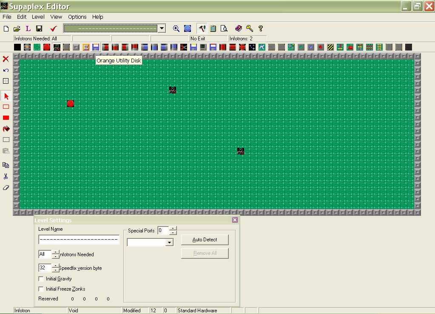
Task: Click the golden key icon
Action: pos(250,28)
